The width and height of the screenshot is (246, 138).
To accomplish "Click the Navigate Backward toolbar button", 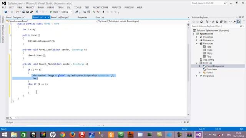I will 6,12.
